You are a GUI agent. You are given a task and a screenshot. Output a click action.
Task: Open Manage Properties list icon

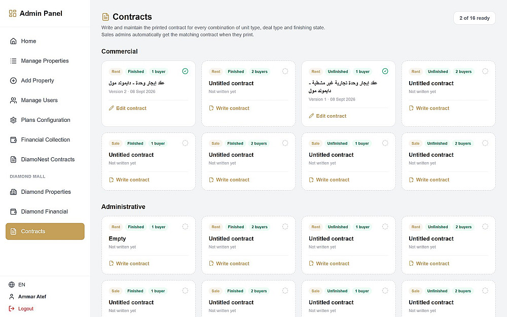click(13, 61)
